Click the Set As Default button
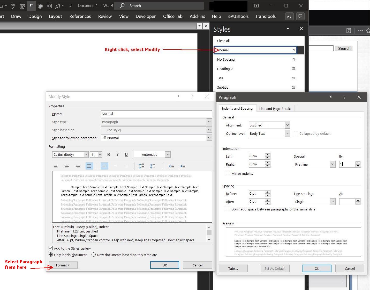Screen dimensions: 370x290 point(275,268)
